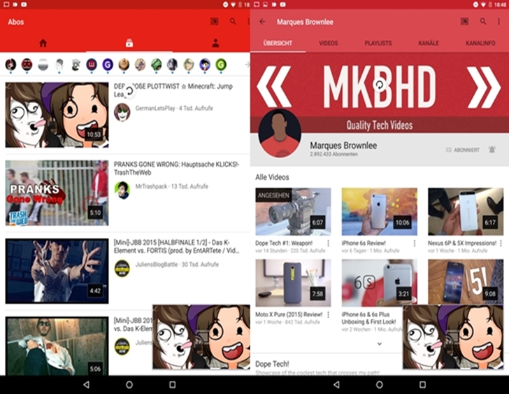Image resolution: width=509 pixels, height=394 pixels.
Task: Show more subscribed channels arrow
Action: (x=248, y=64)
